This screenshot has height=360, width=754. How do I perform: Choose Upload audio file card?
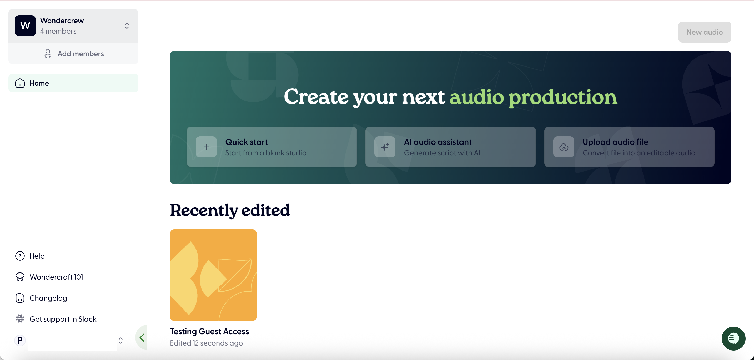[629, 147]
